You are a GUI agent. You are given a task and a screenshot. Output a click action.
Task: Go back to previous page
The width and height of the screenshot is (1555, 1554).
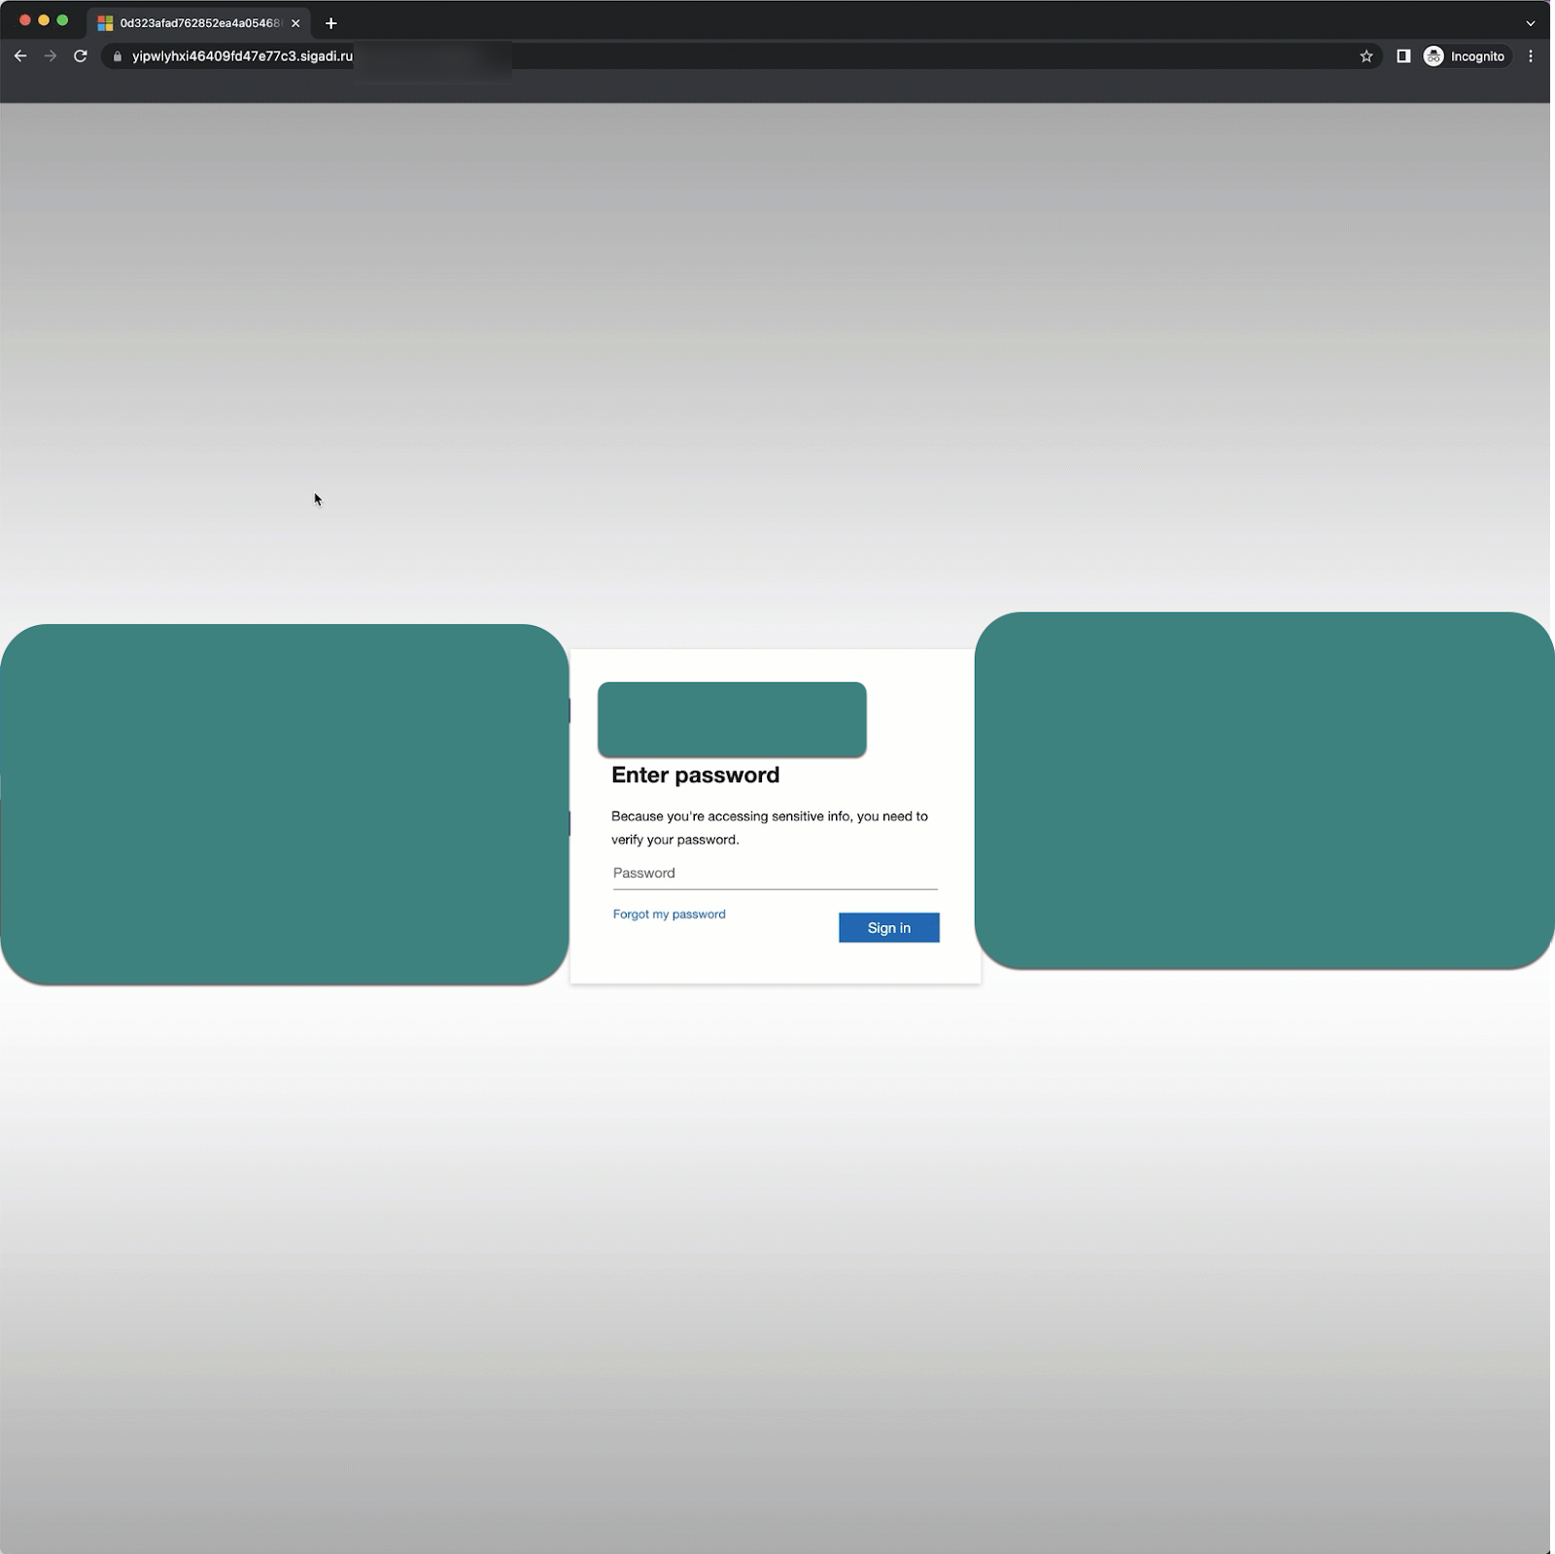(x=20, y=56)
